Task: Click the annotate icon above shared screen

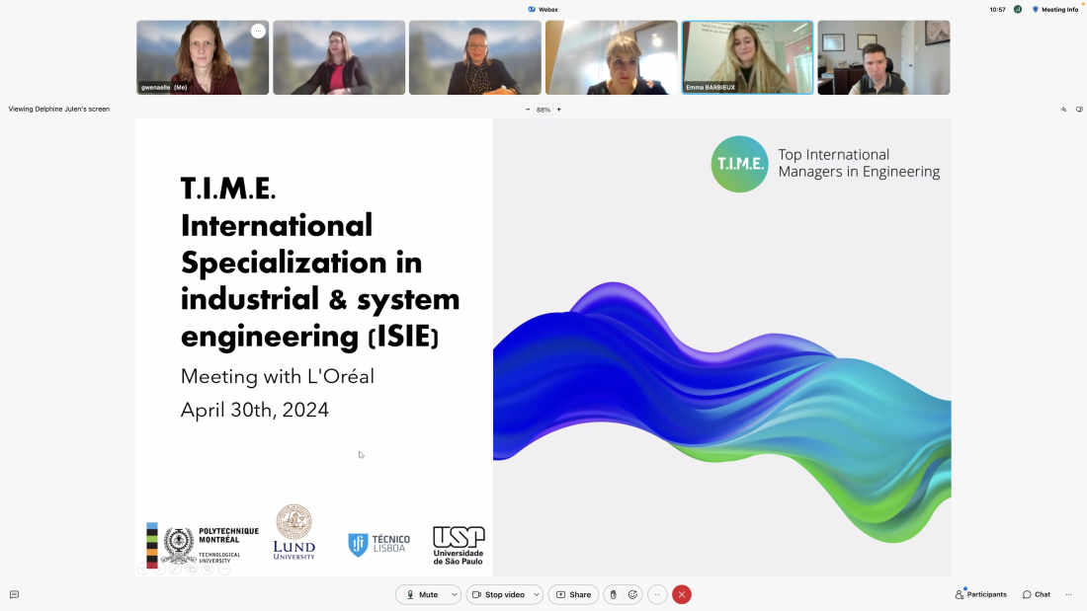Action: (x=1063, y=110)
